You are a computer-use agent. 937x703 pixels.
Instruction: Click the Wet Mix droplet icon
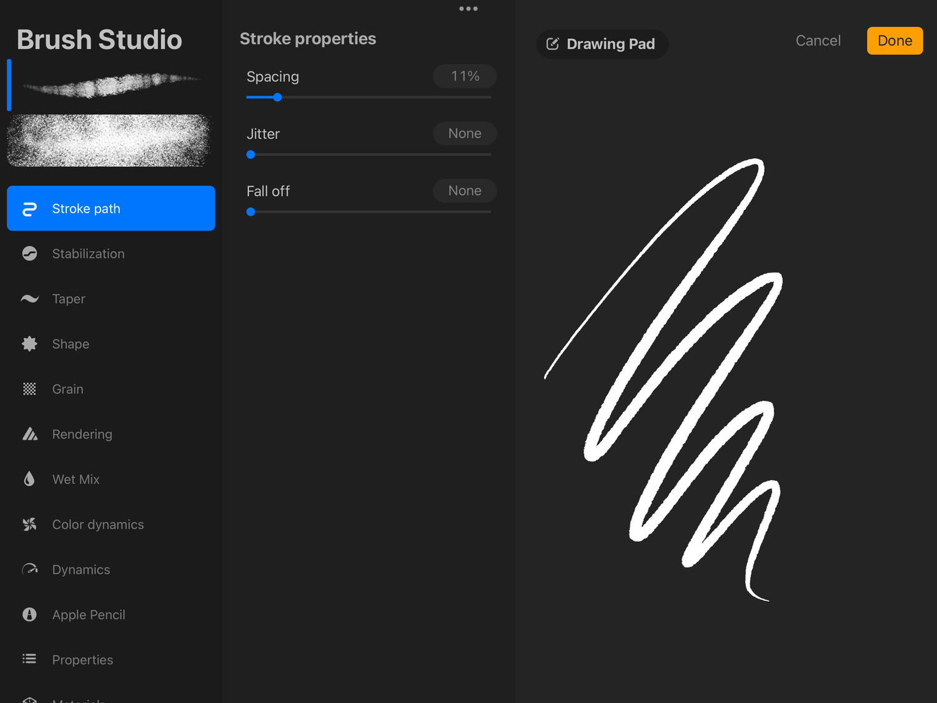pyautogui.click(x=29, y=479)
